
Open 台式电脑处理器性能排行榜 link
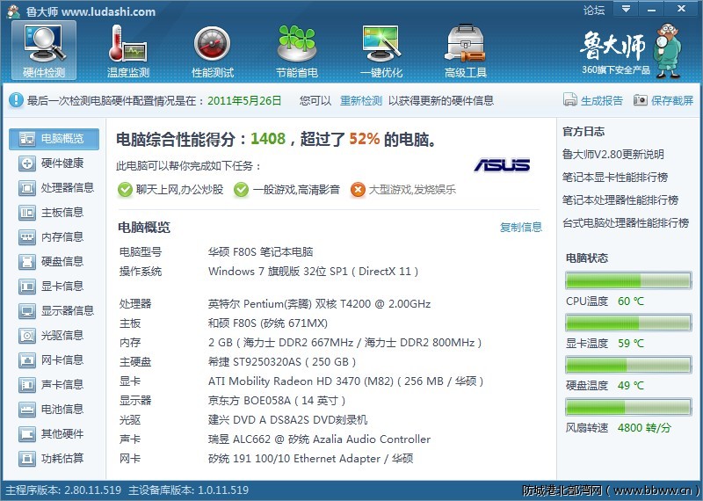tap(626, 223)
